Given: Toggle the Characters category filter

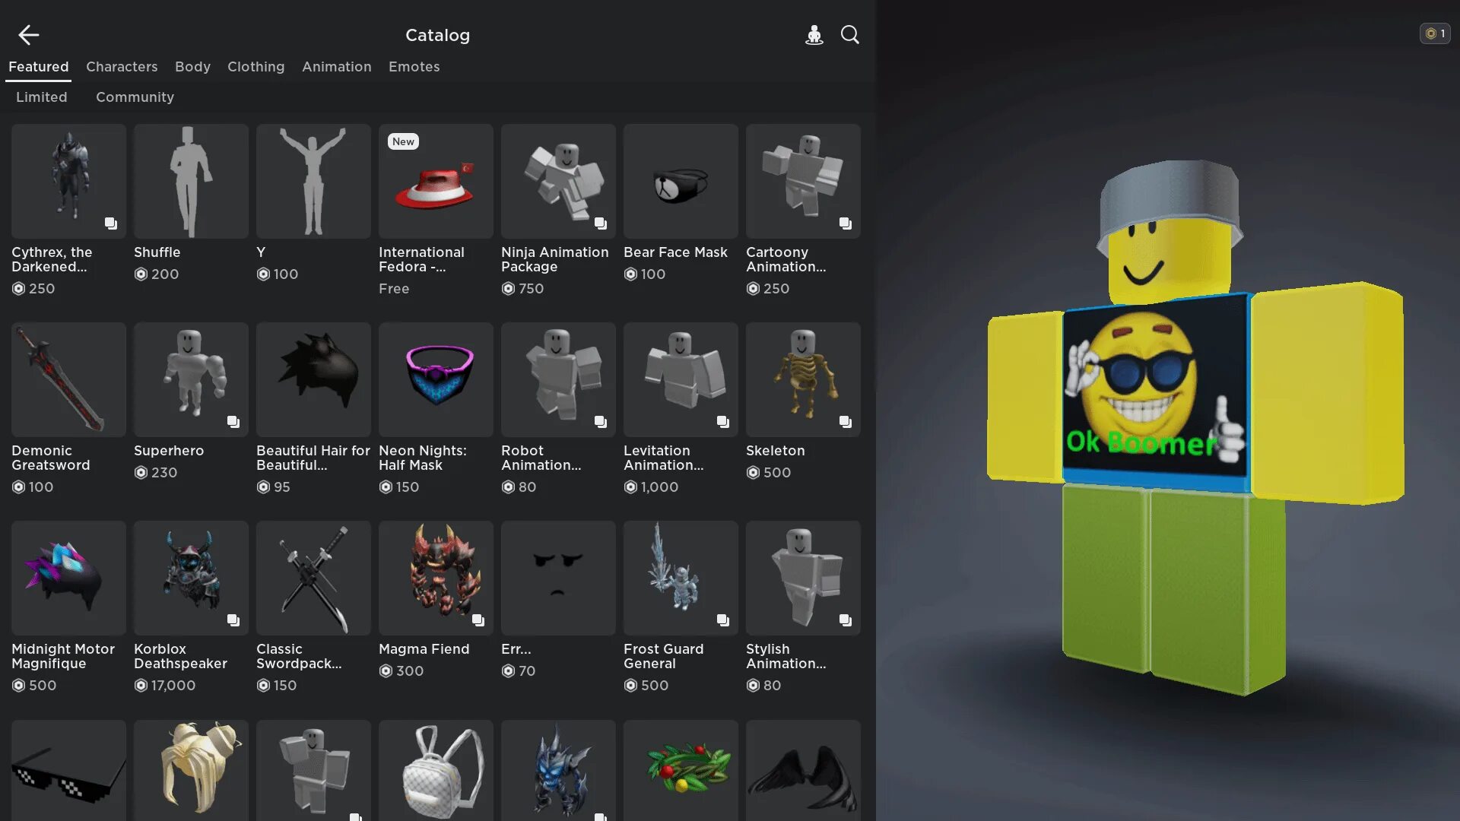Looking at the screenshot, I should coord(122,67).
